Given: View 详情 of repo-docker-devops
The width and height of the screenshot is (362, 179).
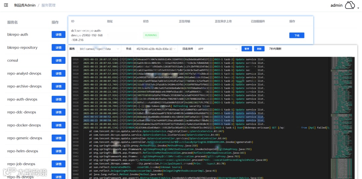Looking at the screenshot, I should pos(58,125).
